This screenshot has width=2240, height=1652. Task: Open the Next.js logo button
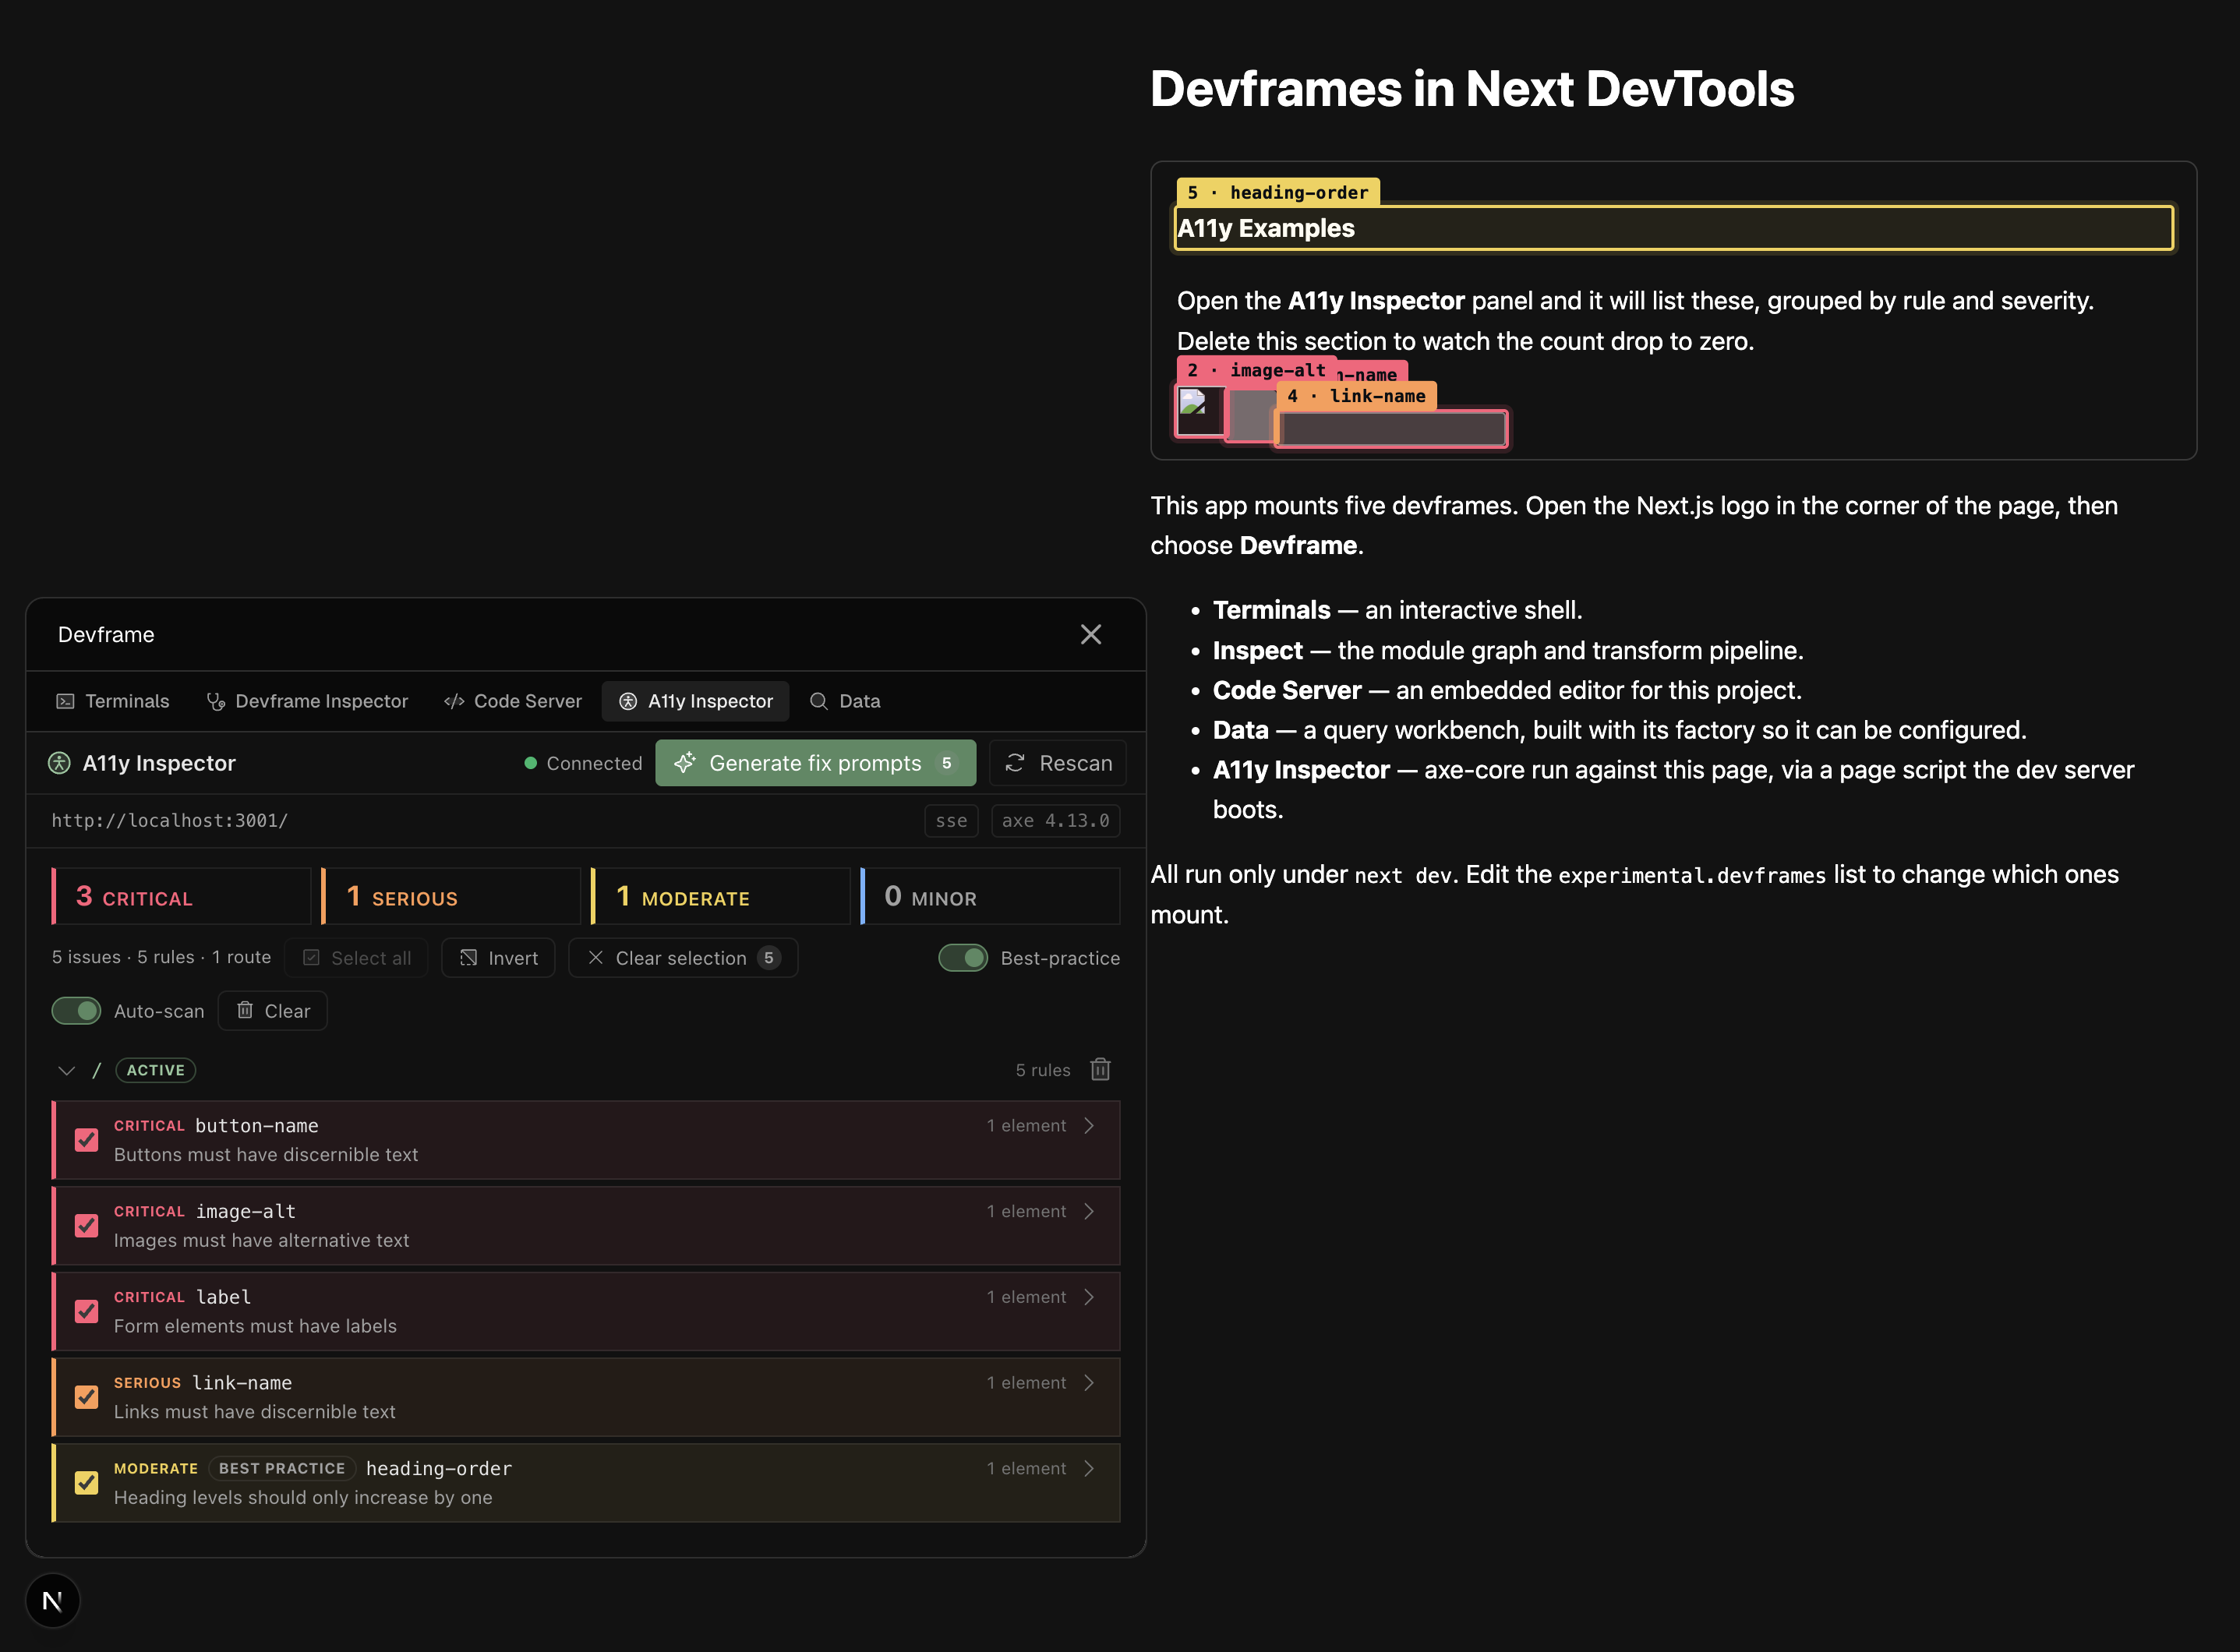click(52, 1601)
